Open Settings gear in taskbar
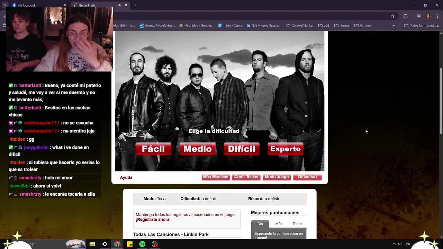The image size is (443, 249). tap(105, 244)
